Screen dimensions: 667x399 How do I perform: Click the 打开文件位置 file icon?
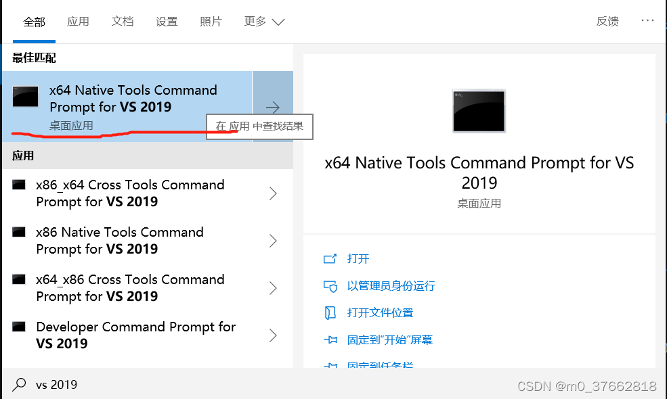(330, 313)
